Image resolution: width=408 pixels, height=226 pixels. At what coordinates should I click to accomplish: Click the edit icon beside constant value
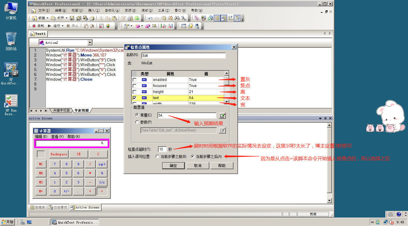(222, 115)
